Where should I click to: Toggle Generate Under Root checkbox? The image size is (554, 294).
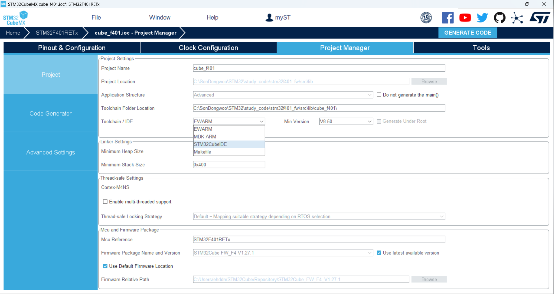coord(379,122)
